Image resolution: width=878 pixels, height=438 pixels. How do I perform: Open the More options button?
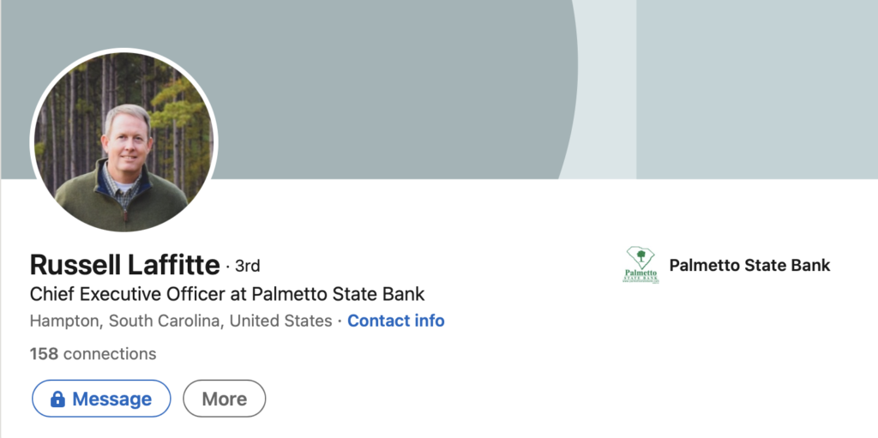225,399
